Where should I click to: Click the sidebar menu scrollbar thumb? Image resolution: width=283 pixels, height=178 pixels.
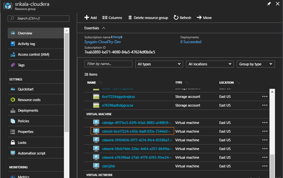[x=66, y=82]
